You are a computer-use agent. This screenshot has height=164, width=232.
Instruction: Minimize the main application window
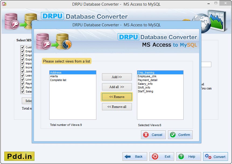click(x=209, y=3)
